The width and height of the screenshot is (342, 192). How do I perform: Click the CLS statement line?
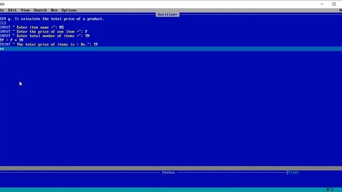tap(3, 23)
